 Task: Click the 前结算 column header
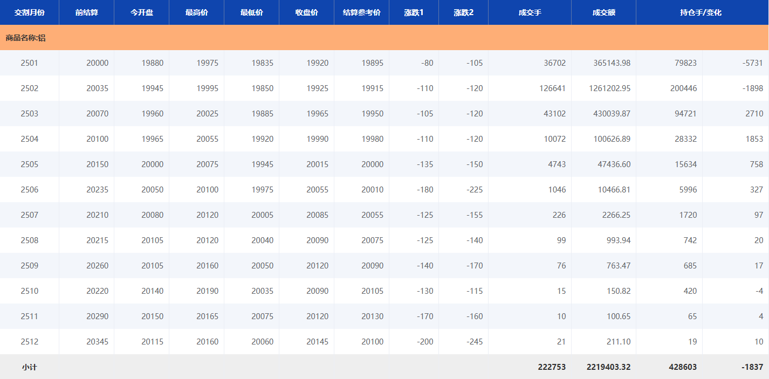[x=86, y=12]
